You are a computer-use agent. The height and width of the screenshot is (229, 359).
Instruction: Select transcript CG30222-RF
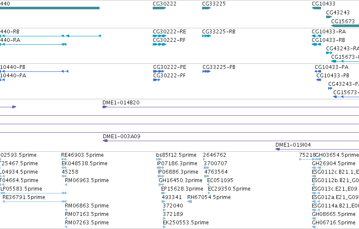coord(159,44)
